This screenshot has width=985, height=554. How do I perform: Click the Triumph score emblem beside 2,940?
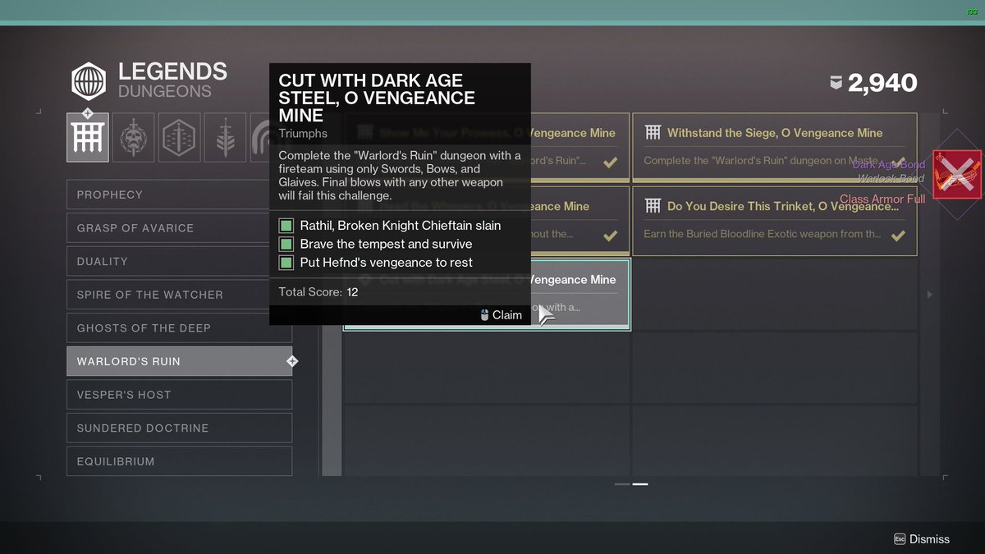[836, 82]
